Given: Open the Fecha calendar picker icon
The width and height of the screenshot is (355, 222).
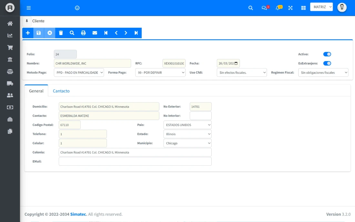Looking at the screenshot, I should tap(236, 63).
